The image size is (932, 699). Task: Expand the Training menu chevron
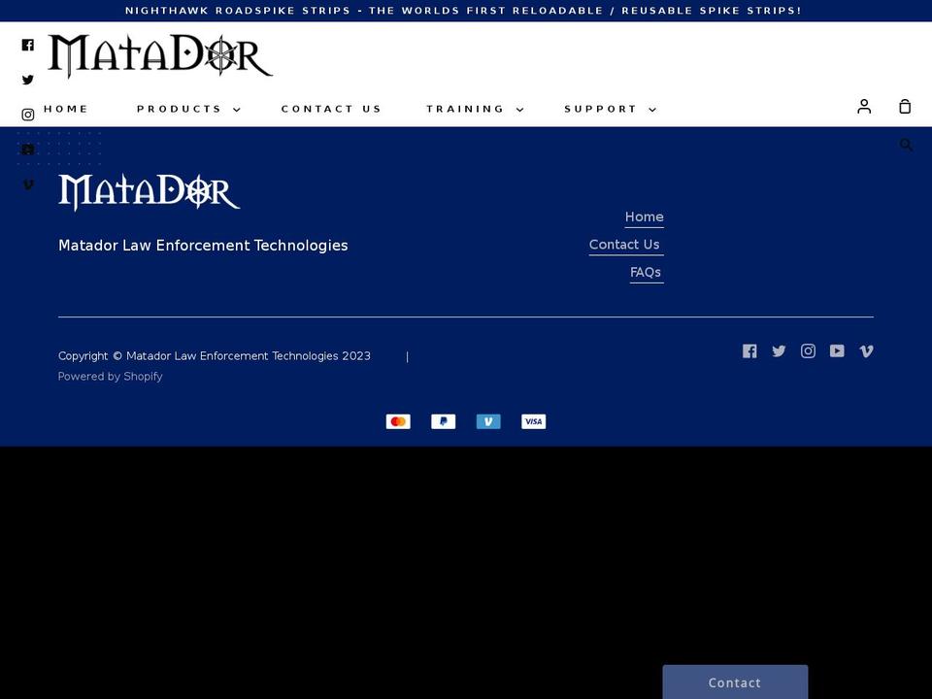519,110
